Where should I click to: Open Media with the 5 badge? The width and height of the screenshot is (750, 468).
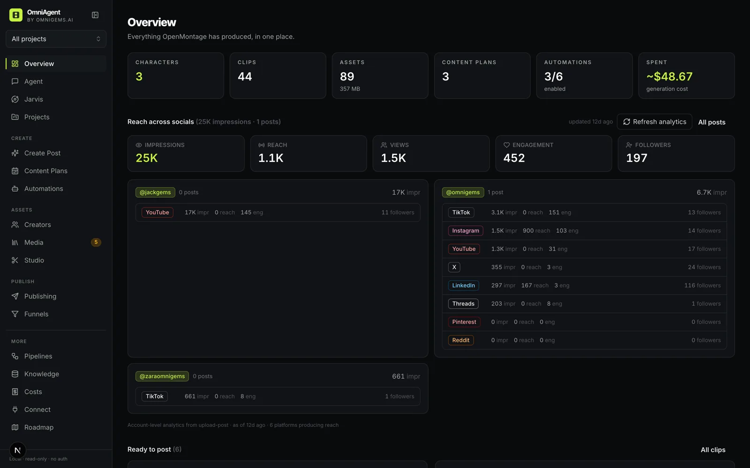[56, 242]
